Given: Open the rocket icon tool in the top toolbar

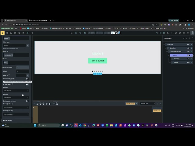Looking at the screenshot, I should 27,33.
